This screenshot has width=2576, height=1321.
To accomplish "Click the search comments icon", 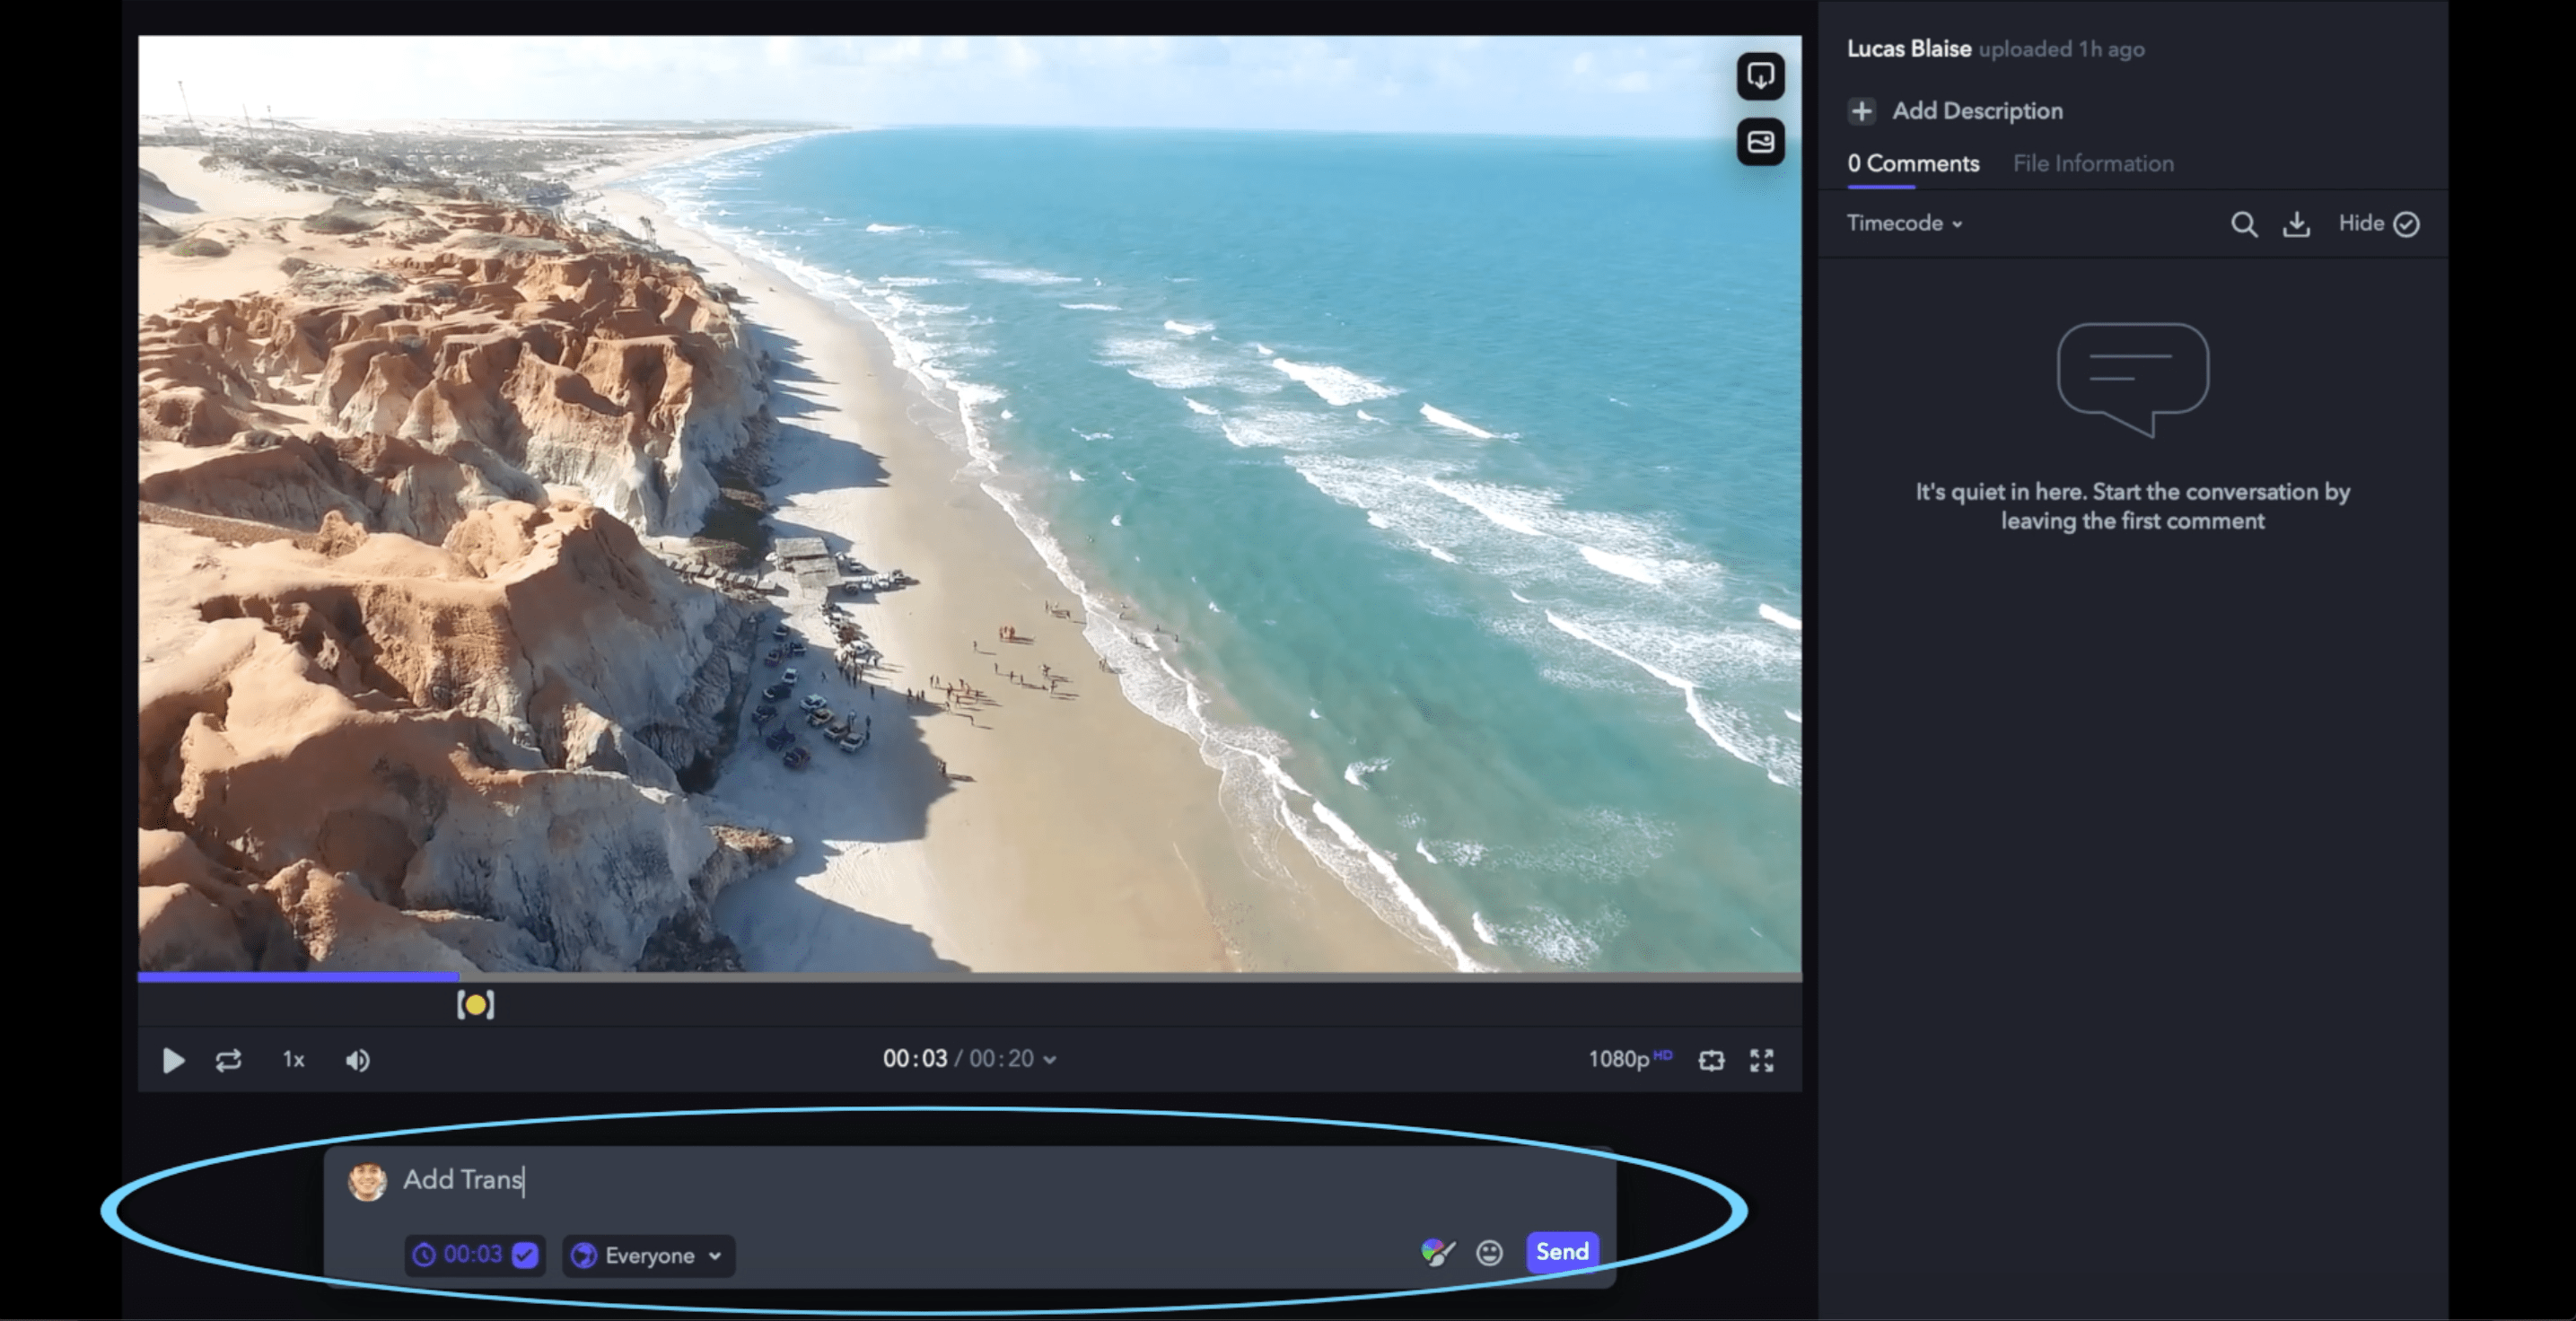I will click(2244, 224).
